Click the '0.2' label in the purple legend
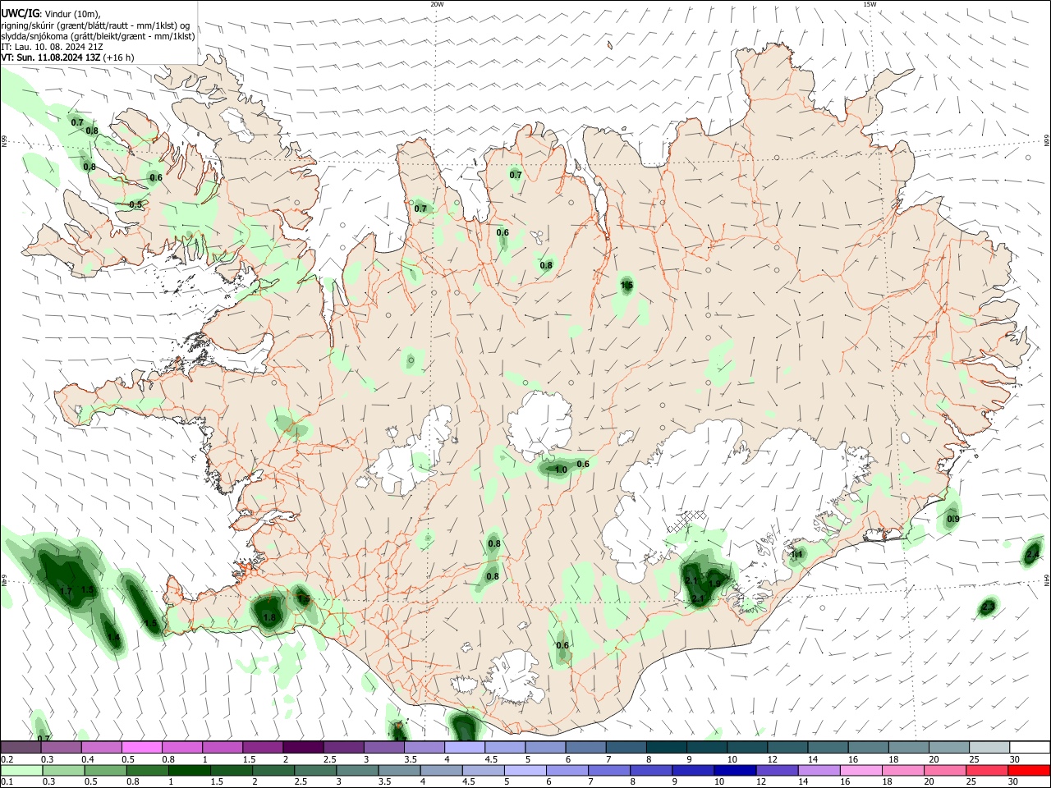The image size is (1051, 788). [7, 759]
